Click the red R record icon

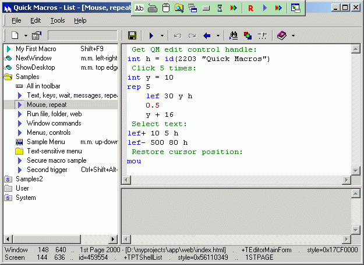coord(250,8)
